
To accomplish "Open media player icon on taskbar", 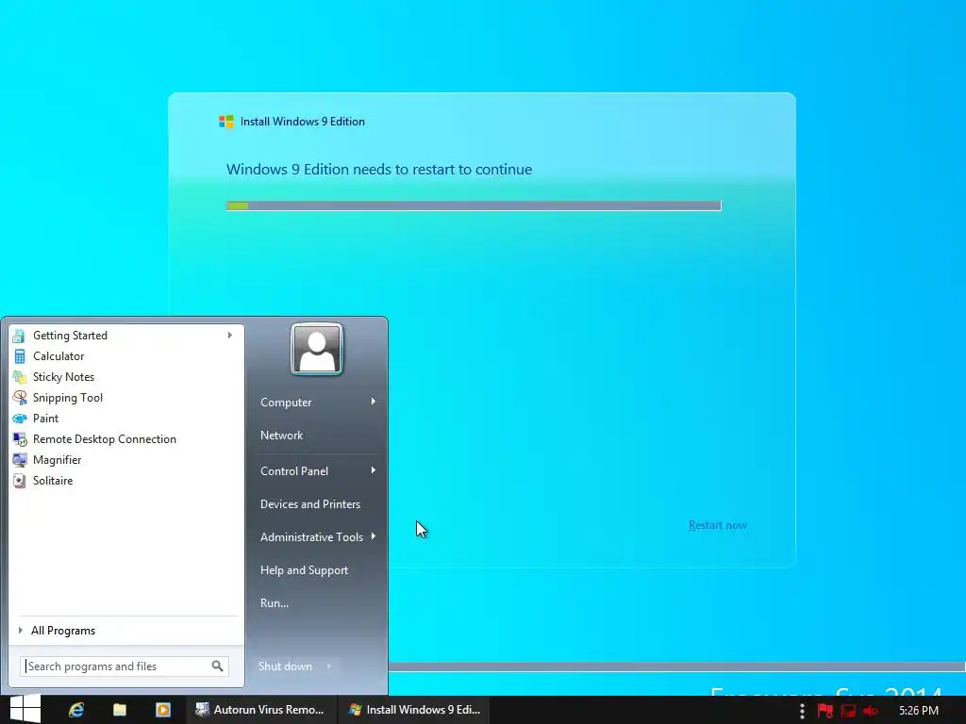I will tap(163, 710).
